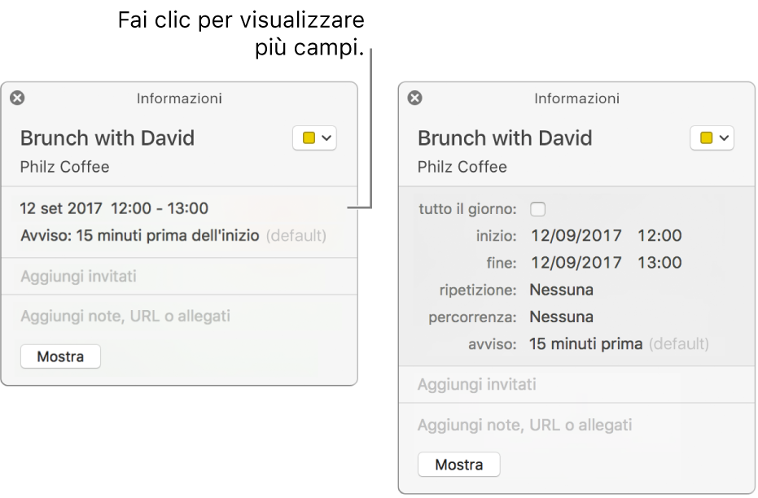Click the Informazioni header on the left panel
The height and width of the screenshot is (498, 758).
click(179, 98)
